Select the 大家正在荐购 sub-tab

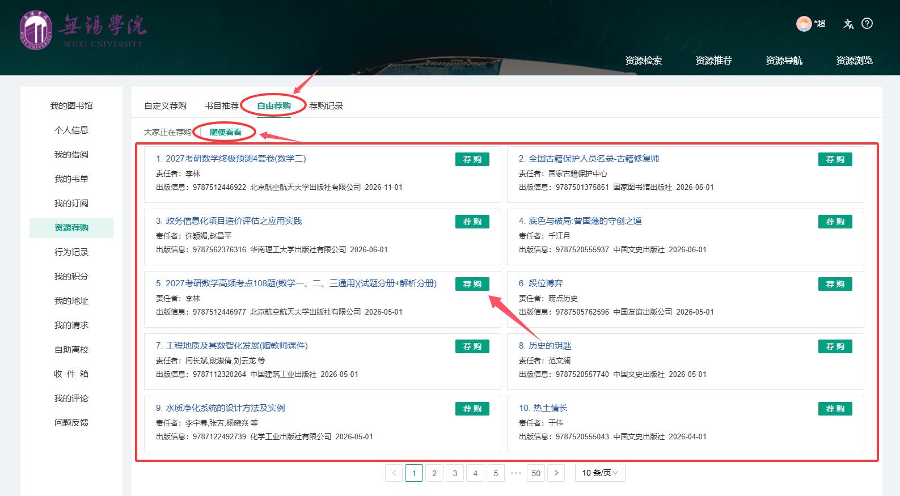(168, 132)
